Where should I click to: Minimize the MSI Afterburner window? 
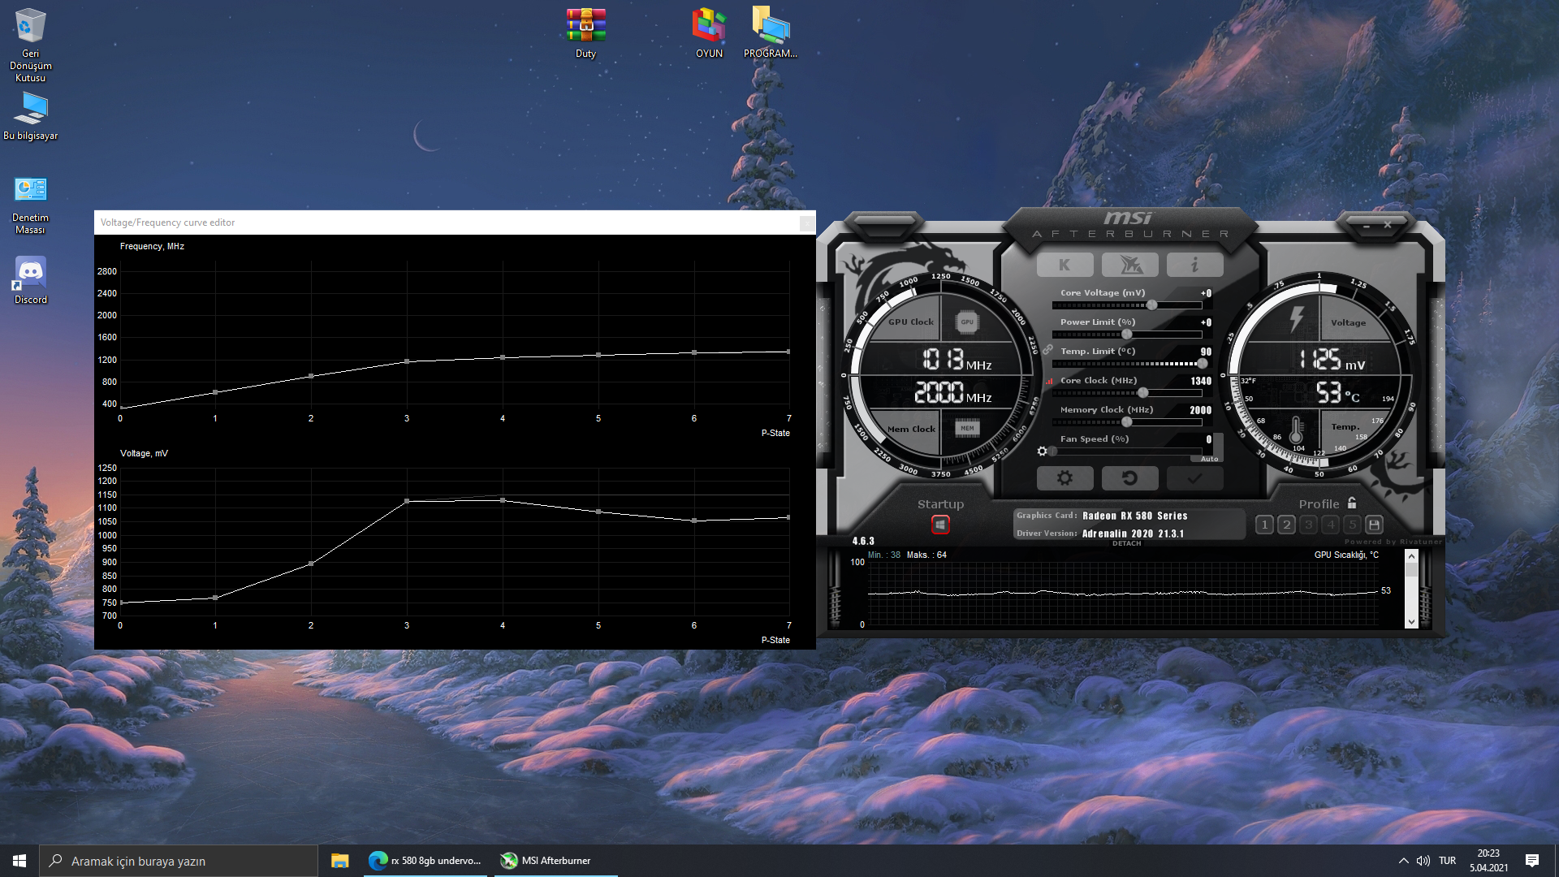(1367, 225)
